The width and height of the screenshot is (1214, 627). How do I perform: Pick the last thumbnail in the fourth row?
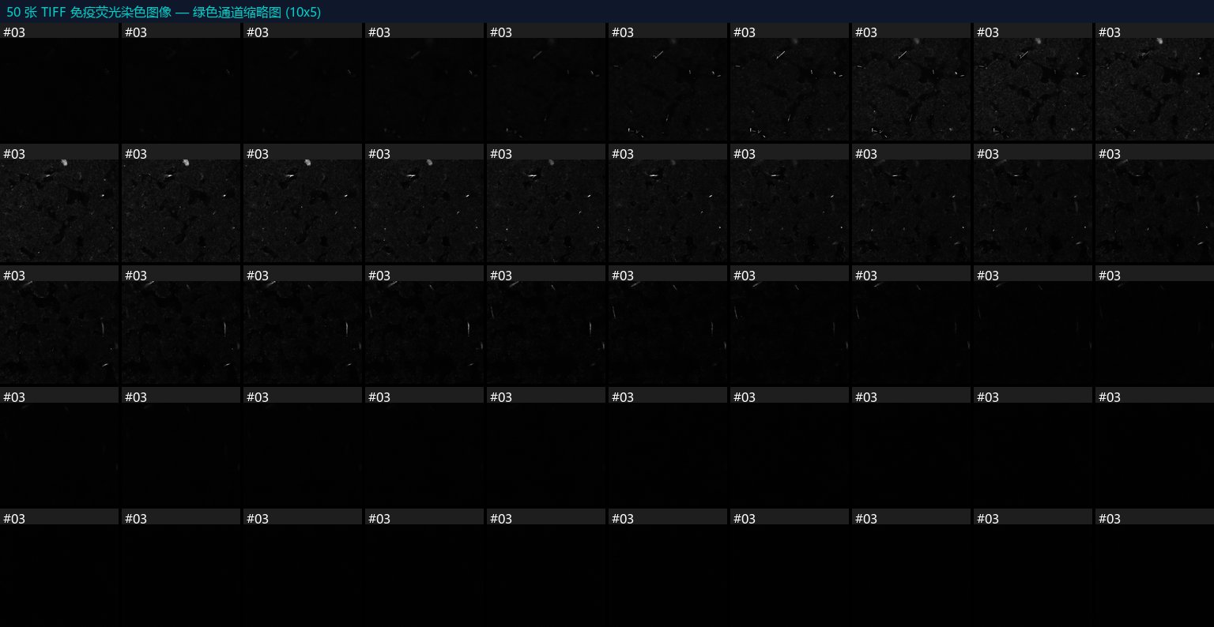click(1155, 447)
